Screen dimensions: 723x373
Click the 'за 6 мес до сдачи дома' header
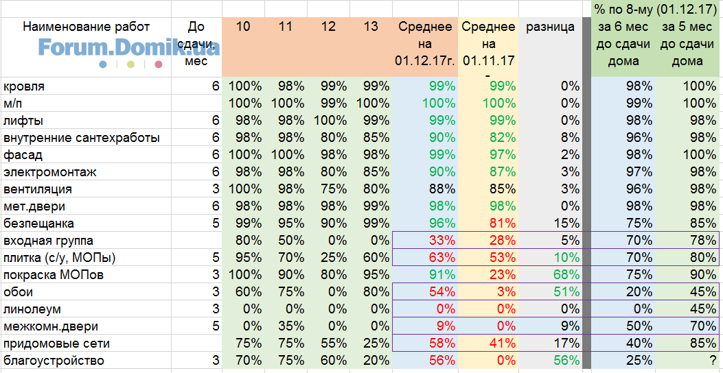[x=623, y=44]
